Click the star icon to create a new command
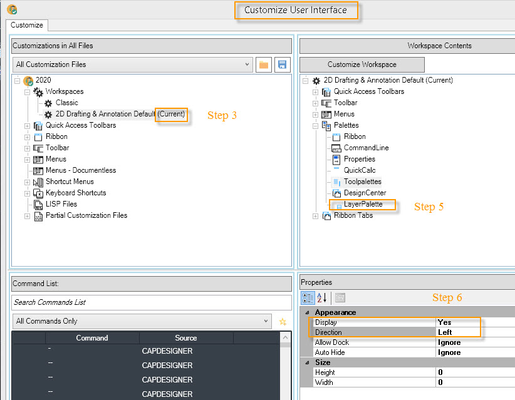The height and width of the screenshot is (400, 515). pos(283,321)
